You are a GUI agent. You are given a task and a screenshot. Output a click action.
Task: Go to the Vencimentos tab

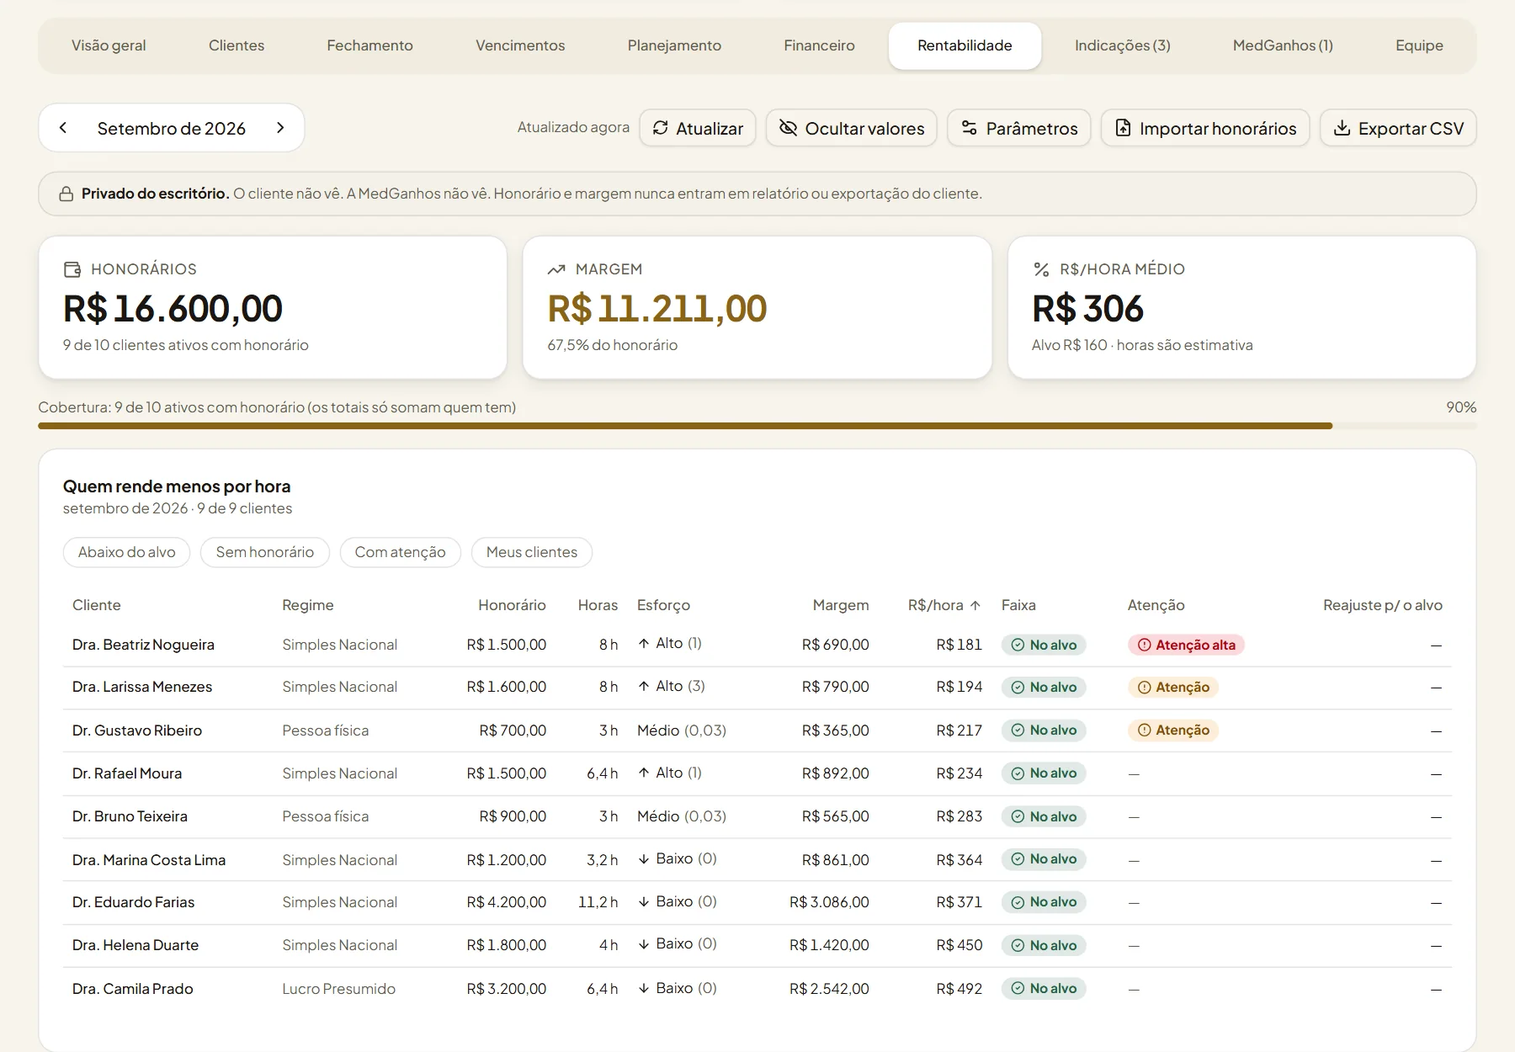[520, 45]
